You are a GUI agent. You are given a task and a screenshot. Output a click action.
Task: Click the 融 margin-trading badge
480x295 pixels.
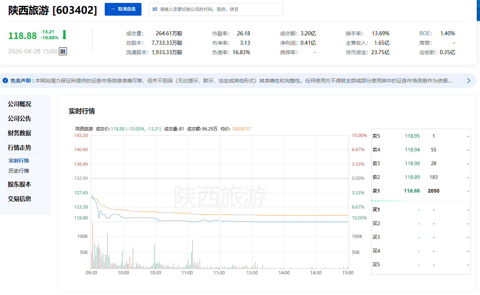click(63, 51)
